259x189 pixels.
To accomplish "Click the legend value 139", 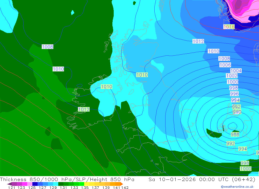I will pos(106,187).
